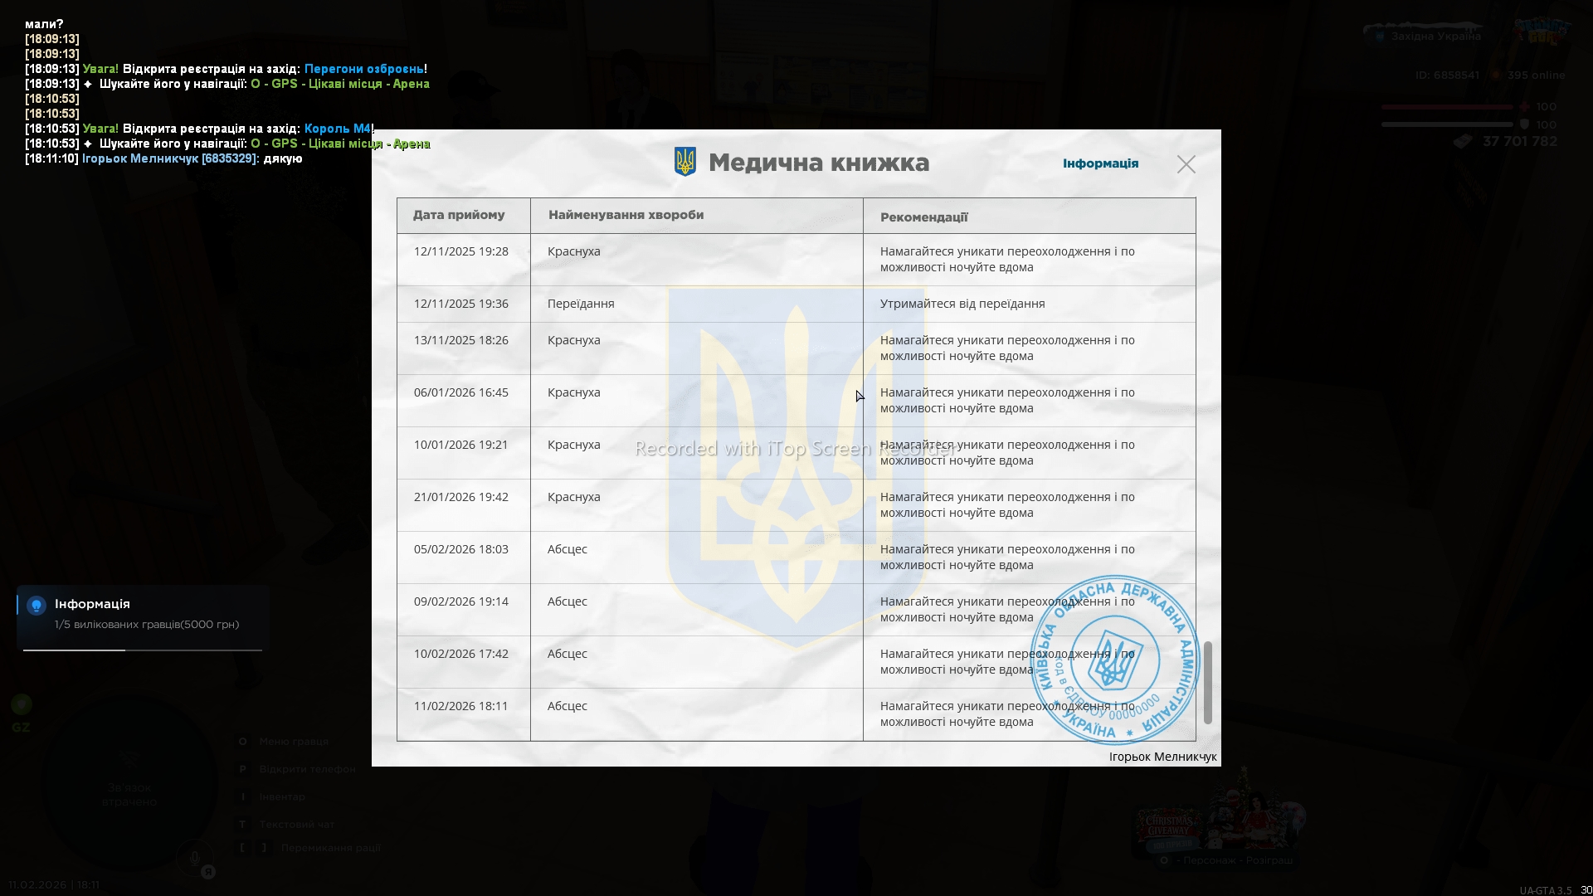Open the Інформація link in the medical book

coord(1100,163)
